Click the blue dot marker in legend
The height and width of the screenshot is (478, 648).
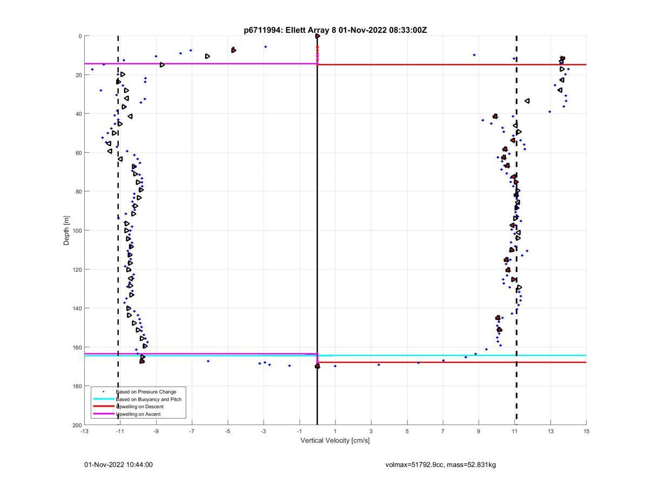coord(103,392)
